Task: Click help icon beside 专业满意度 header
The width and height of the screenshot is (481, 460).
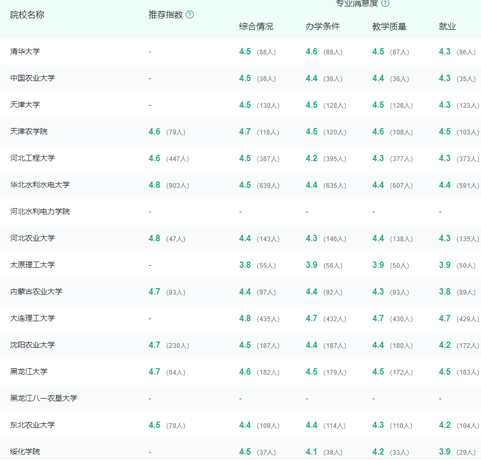Action: (385, 3)
